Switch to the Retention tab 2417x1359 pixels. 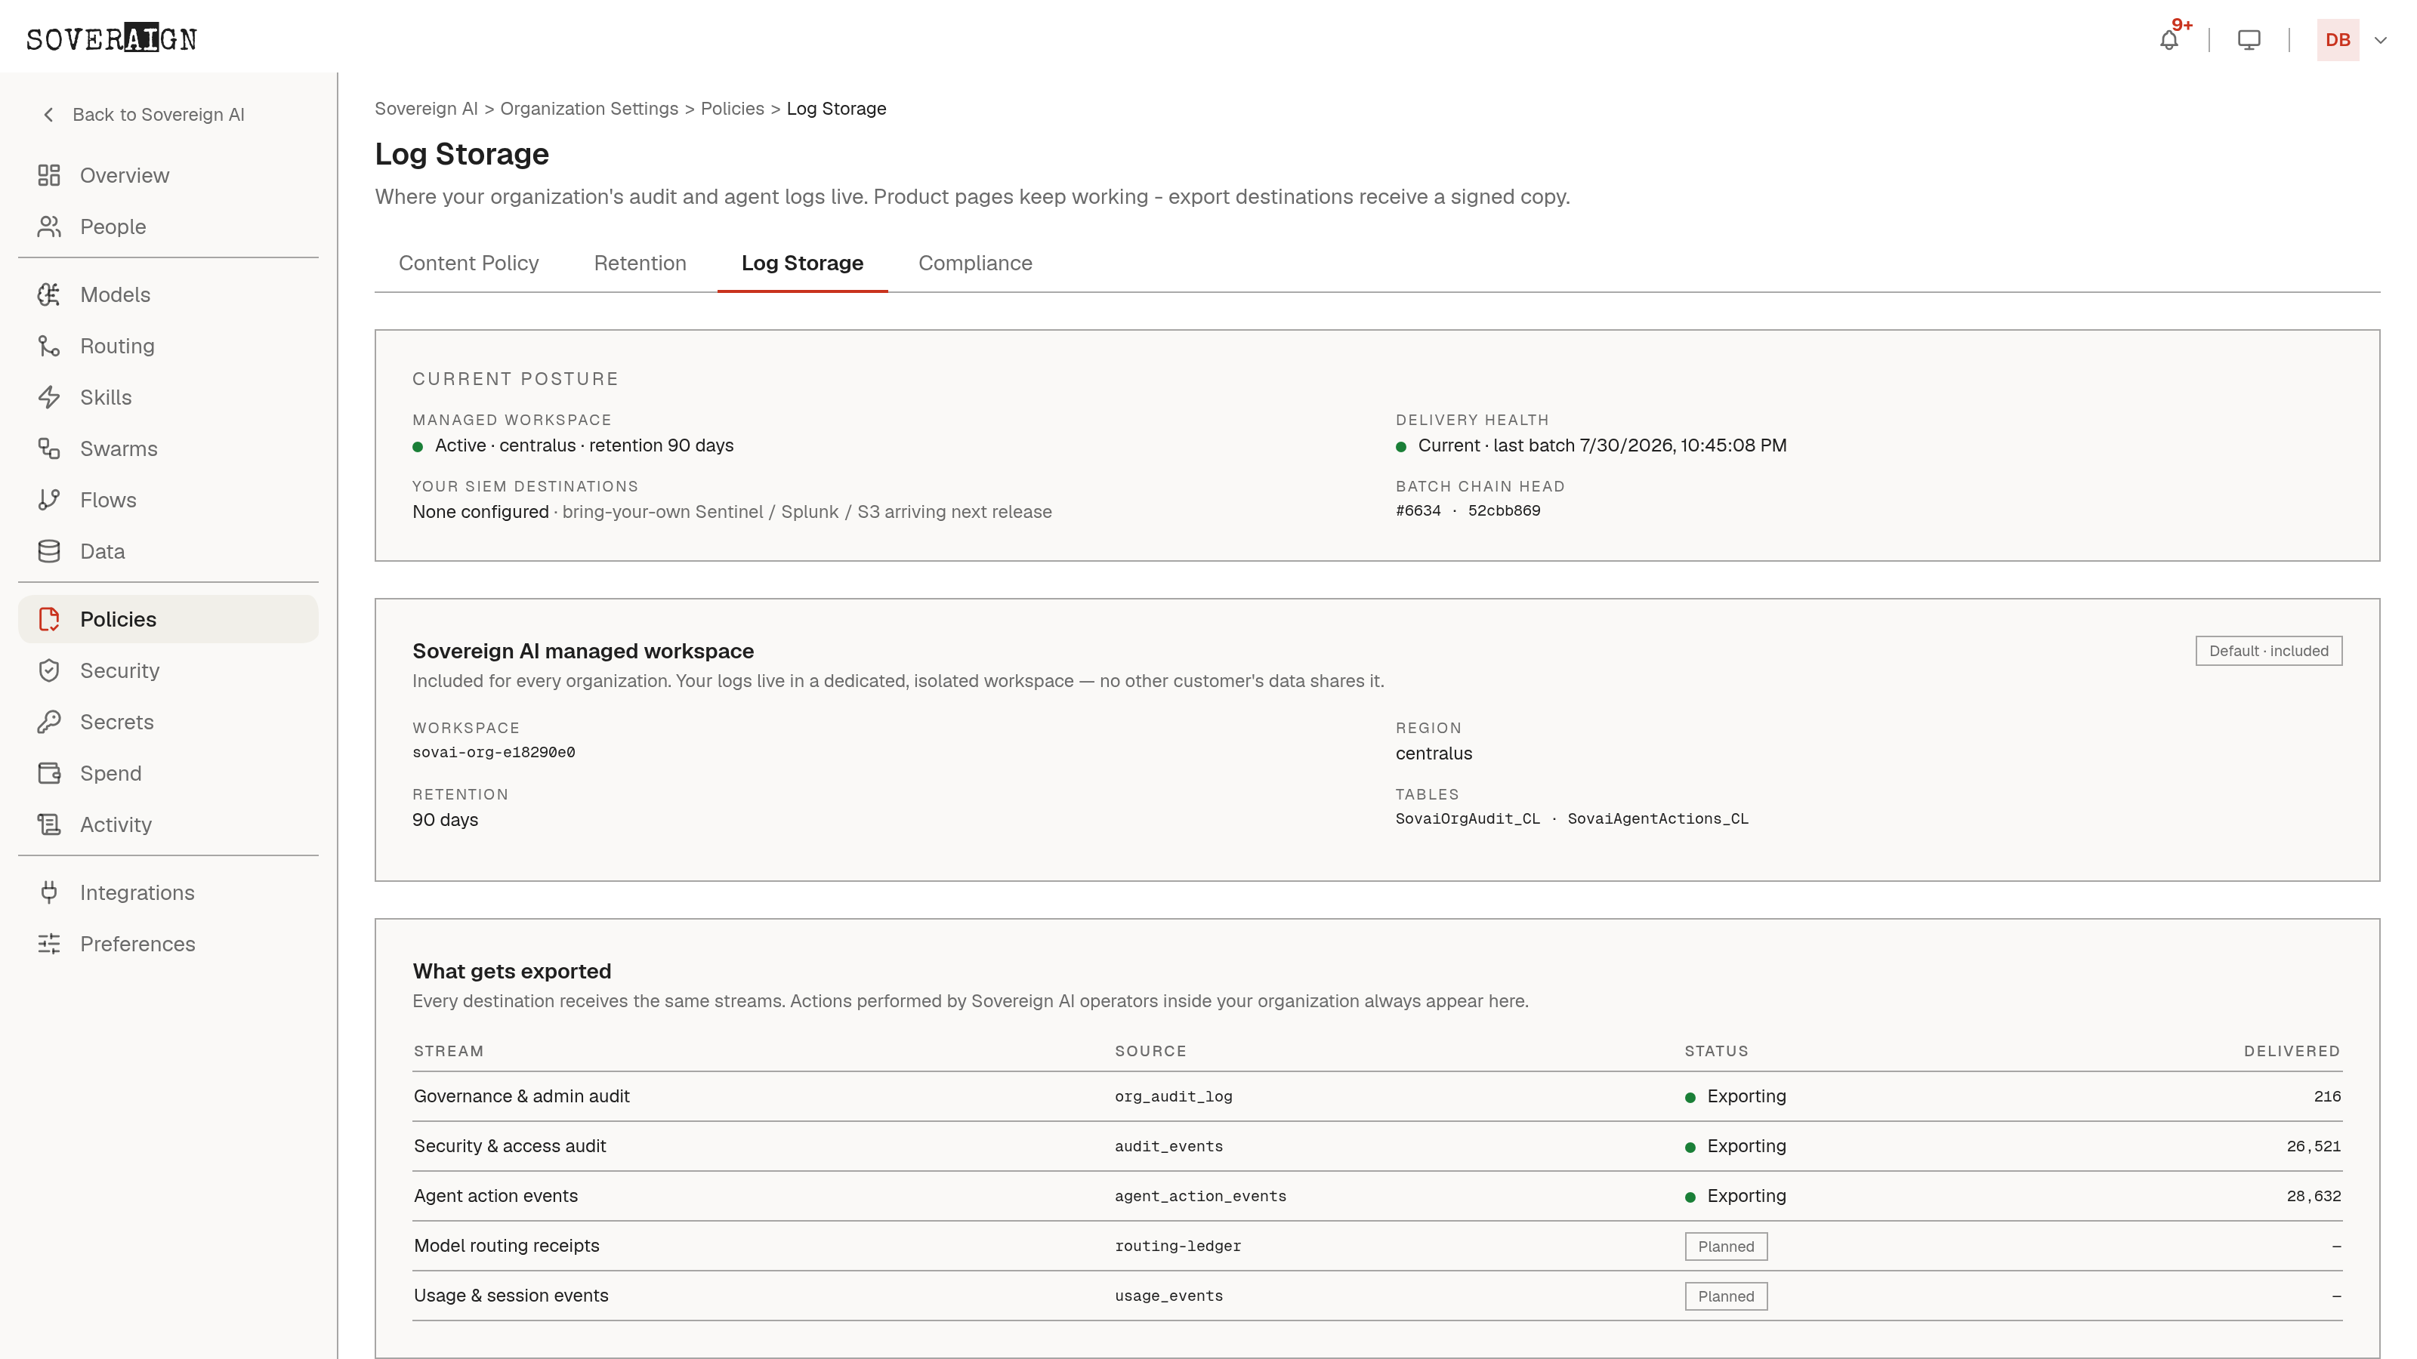click(x=640, y=263)
